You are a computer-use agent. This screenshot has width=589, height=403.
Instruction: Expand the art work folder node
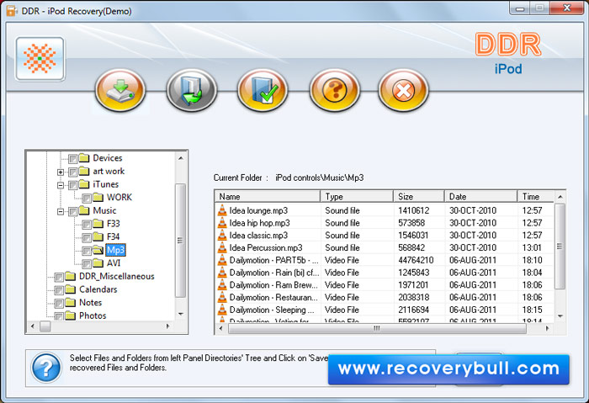pos(60,172)
